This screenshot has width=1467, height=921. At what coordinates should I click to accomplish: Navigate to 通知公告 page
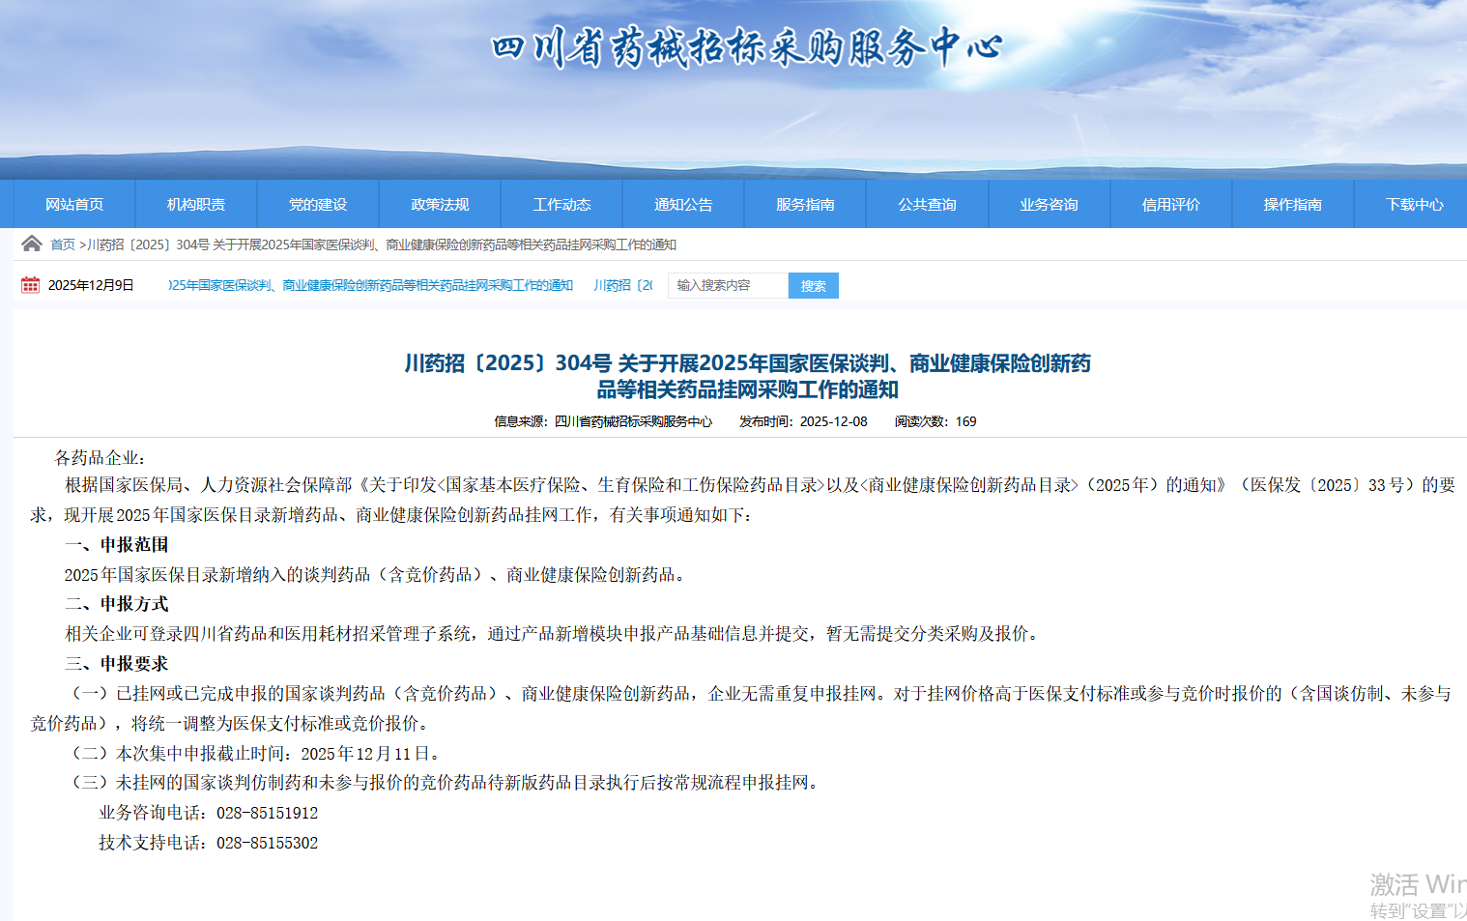coord(683,205)
